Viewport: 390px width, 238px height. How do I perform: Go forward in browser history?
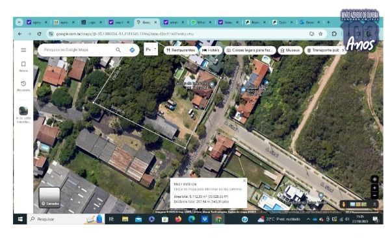point(29,34)
